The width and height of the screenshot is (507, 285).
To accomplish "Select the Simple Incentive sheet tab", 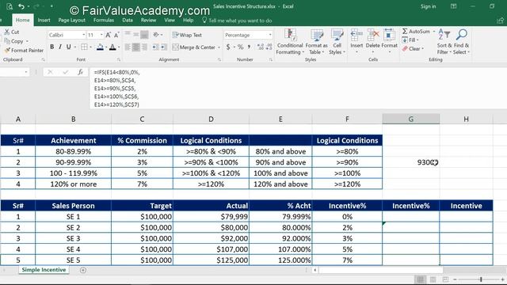I will pos(44,270).
